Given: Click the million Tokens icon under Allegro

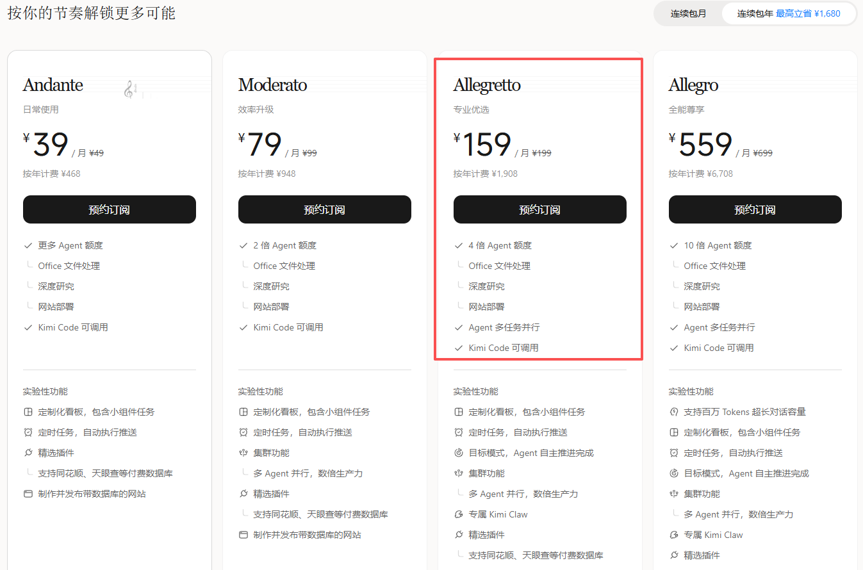Looking at the screenshot, I should (x=674, y=412).
